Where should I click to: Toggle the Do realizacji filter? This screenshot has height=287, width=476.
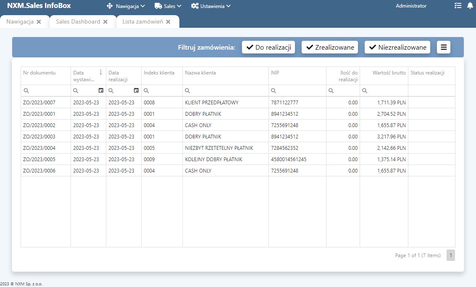point(268,47)
